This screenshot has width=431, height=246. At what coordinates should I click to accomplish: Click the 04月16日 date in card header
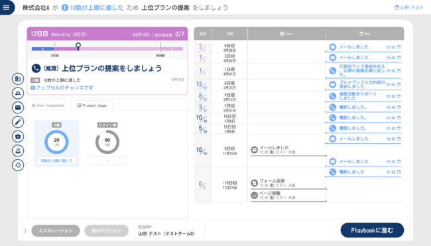coord(141,34)
